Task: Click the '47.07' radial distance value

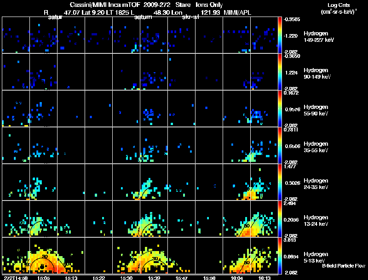Action: [x=72, y=12]
